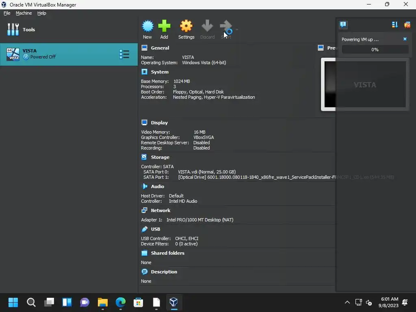Open Storage settings via its header

[x=160, y=157]
